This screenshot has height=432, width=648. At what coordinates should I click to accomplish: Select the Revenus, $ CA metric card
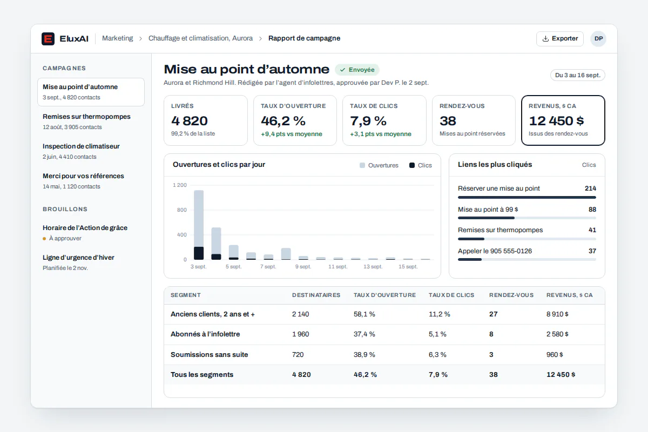click(563, 120)
